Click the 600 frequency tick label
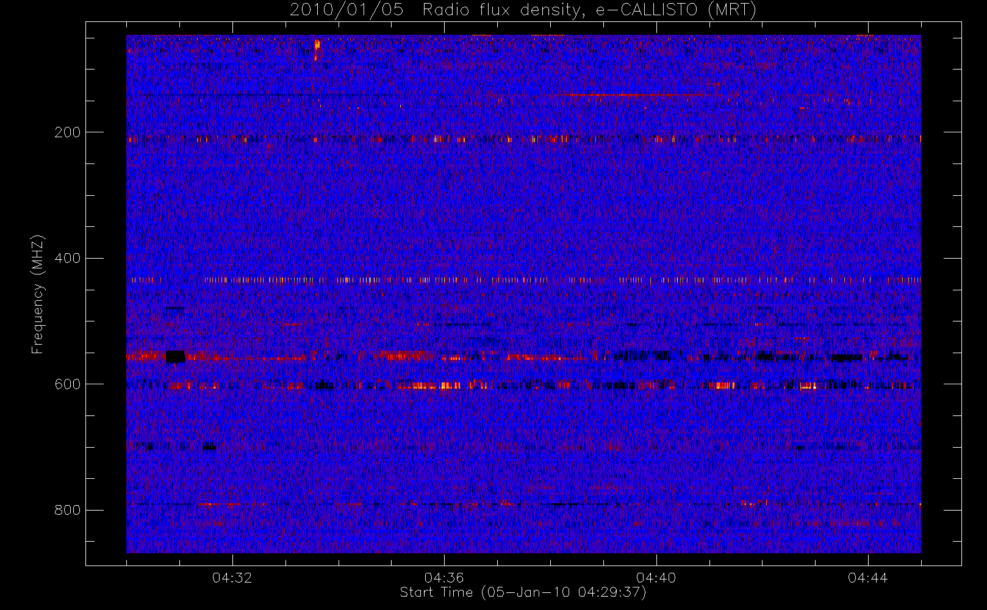Image resolution: width=987 pixels, height=610 pixels. pos(67,384)
